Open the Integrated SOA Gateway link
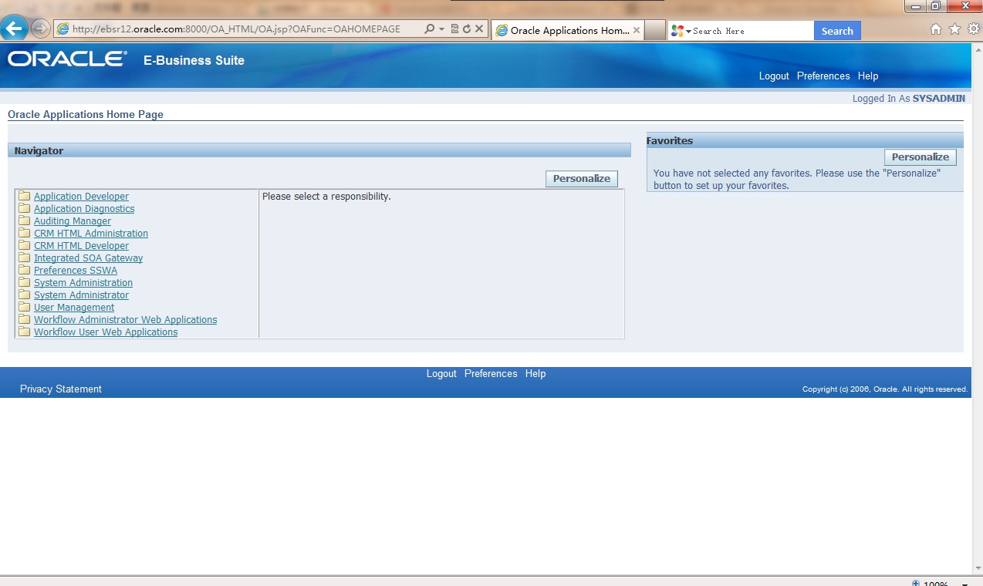The height and width of the screenshot is (586, 983). [88, 258]
